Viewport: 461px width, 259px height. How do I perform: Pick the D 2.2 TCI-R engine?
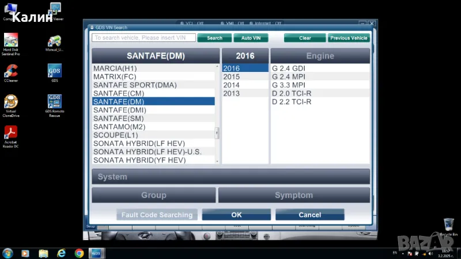coord(292,102)
